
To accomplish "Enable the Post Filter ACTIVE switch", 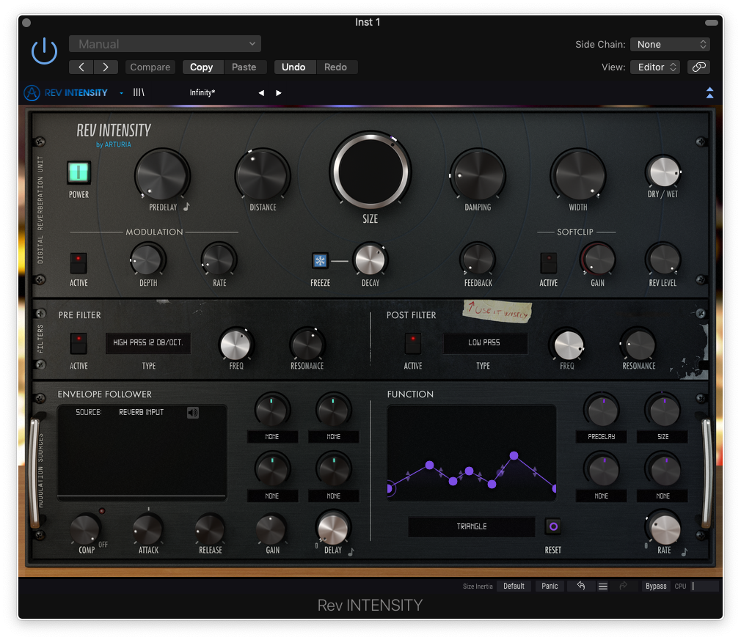I will 412,343.
